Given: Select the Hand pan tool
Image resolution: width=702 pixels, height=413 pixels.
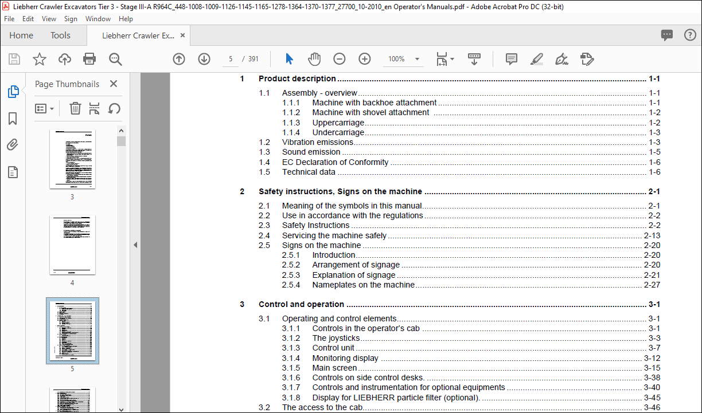Looking at the screenshot, I should coord(314,59).
